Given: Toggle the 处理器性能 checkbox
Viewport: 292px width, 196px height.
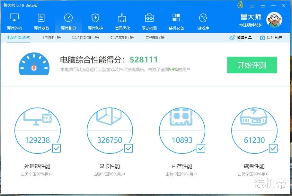Looking at the screenshot, I should pyautogui.click(x=56, y=148).
